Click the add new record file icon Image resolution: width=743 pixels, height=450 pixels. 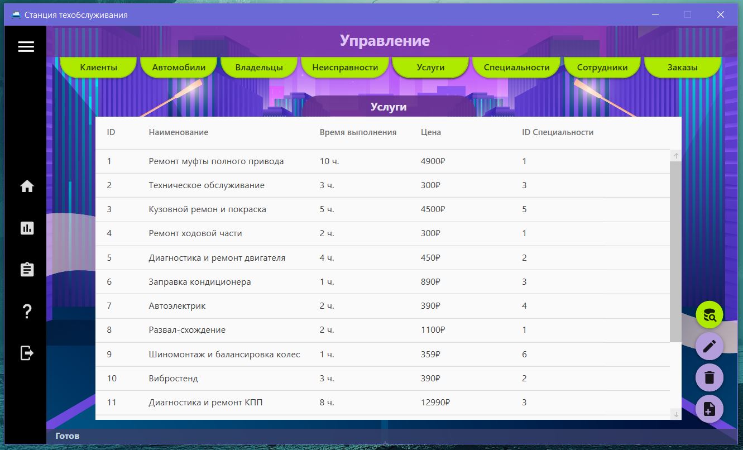(x=710, y=409)
